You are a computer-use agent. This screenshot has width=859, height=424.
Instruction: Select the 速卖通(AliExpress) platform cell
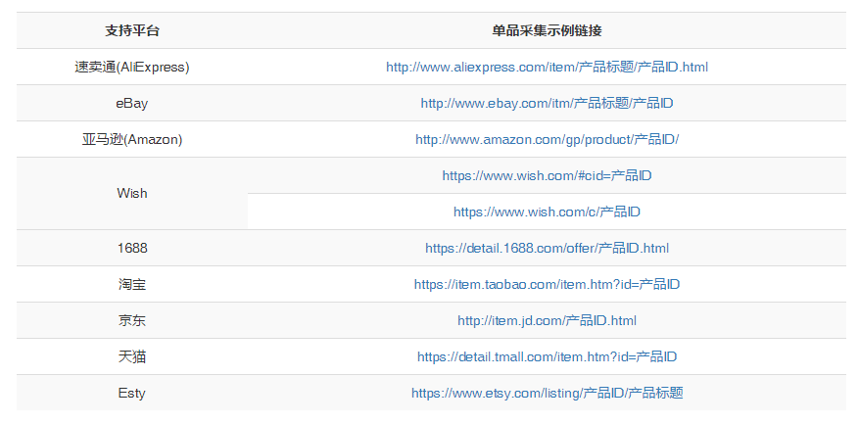(132, 68)
